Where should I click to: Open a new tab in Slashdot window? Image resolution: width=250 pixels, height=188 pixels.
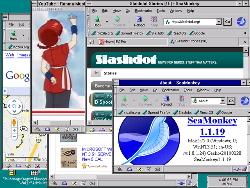91,42
